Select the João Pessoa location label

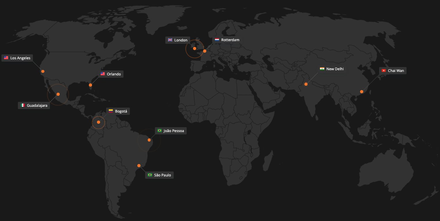[171, 131]
